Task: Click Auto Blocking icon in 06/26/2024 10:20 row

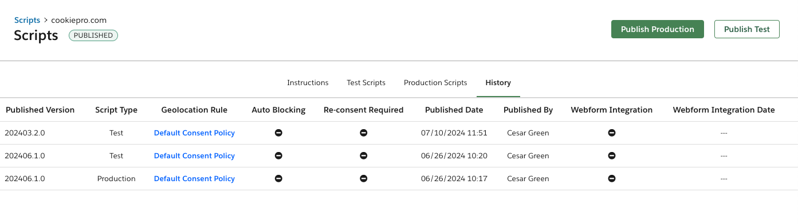Action: coord(278,155)
